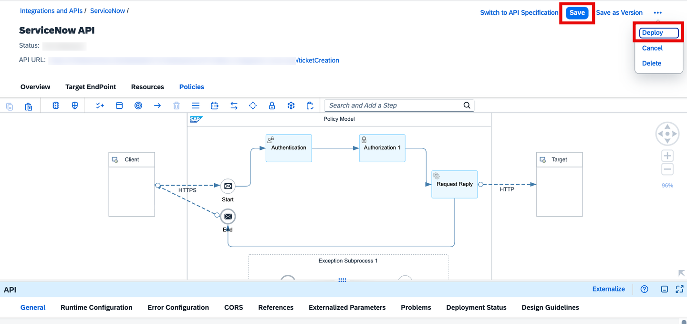Click the window frame icon in the toolbar
687x324 pixels.
coord(119,105)
